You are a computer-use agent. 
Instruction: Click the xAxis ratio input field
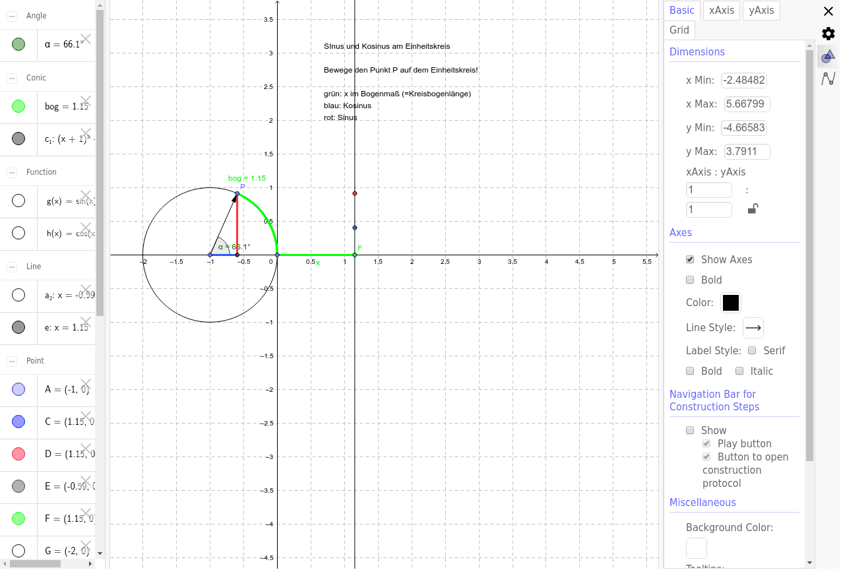[x=709, y=190]
